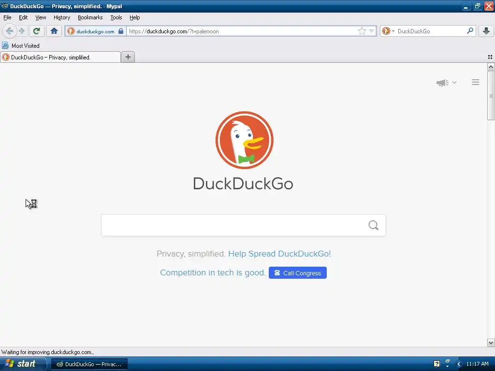Click the Call Congress button

(298, 273)
